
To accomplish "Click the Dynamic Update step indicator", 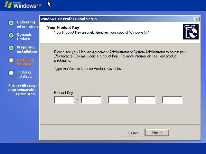I will coord(11,35).
